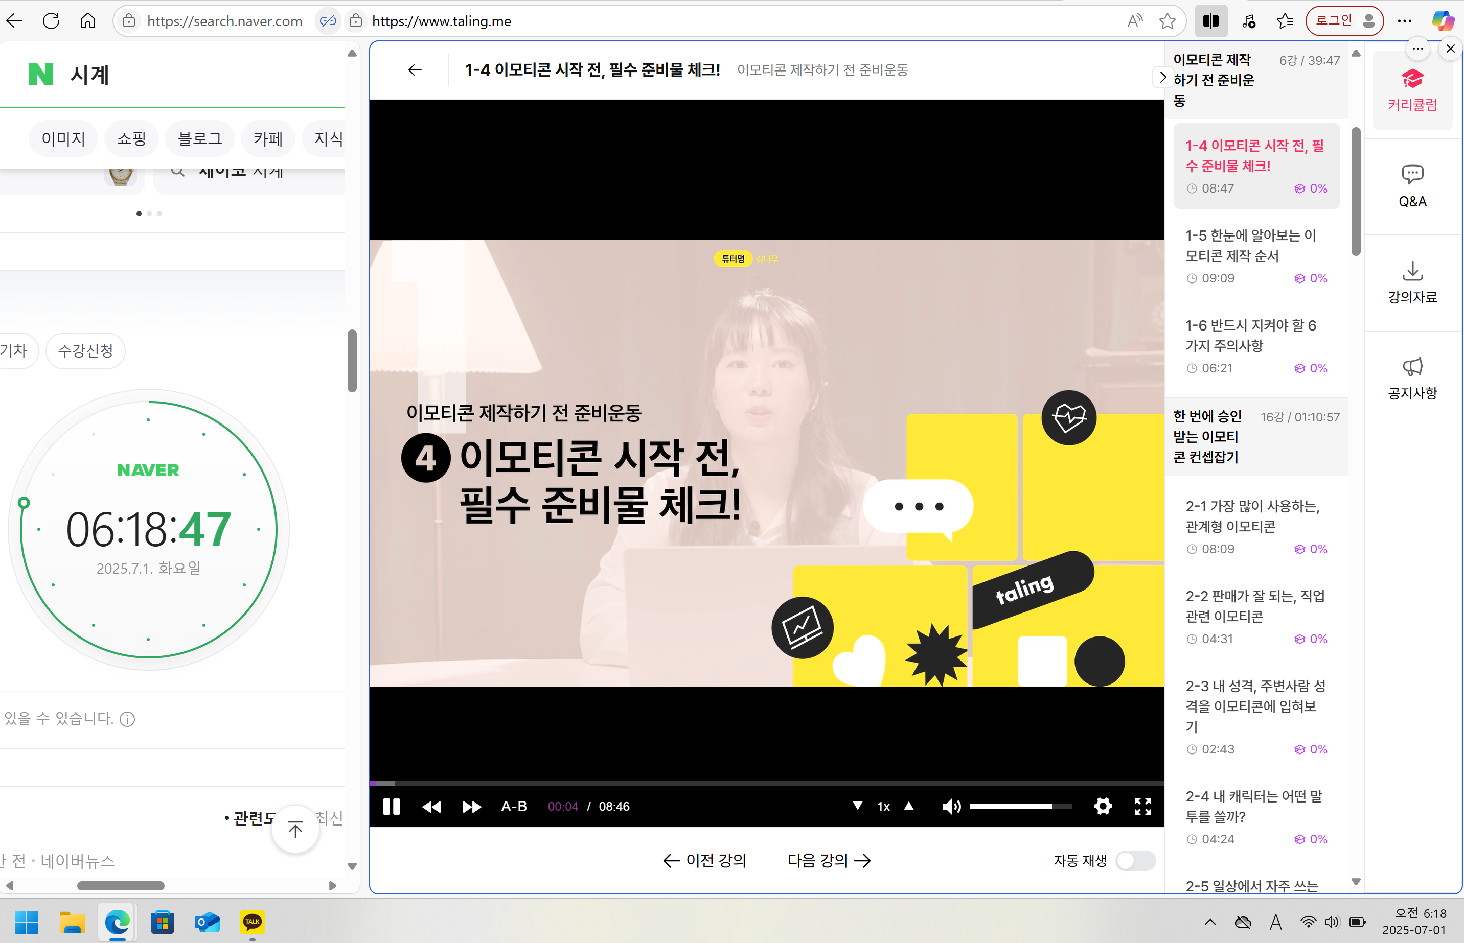The width and height of the screenshot is (1464, 943).
Task: Pause the lecture video
Action: coord(391,807)
